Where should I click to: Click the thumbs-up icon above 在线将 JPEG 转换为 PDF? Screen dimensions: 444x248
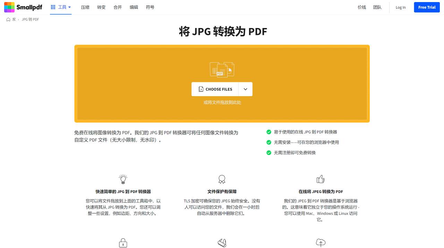coord(320,179)
